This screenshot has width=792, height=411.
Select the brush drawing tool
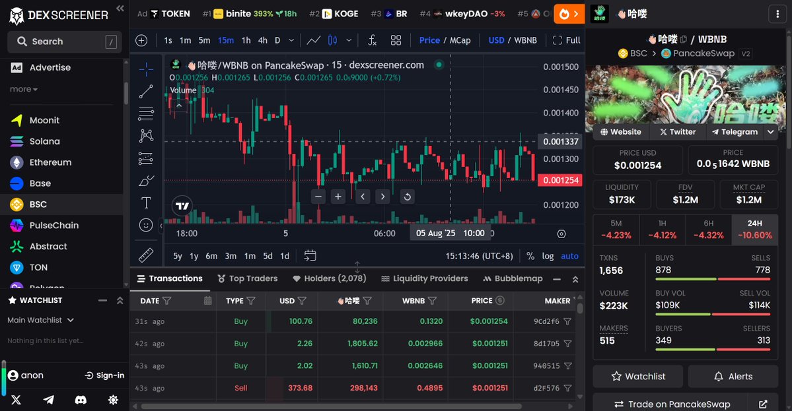click(x=146, y=181)
